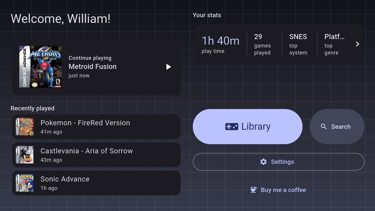Viewport: 375px width, 211px height.
Task: Open the Metroid Fusion box art
Action: (x=40, y=67)
